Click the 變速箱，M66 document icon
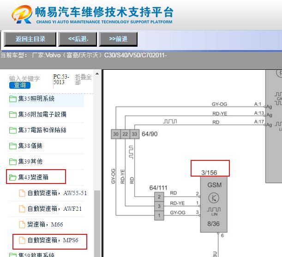 pyautogui.click(x=22, y=225)
